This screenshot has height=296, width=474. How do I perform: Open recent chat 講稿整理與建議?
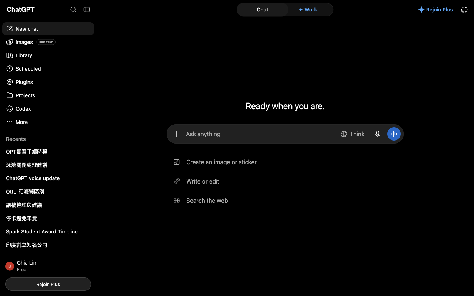[x=48, y=205]
